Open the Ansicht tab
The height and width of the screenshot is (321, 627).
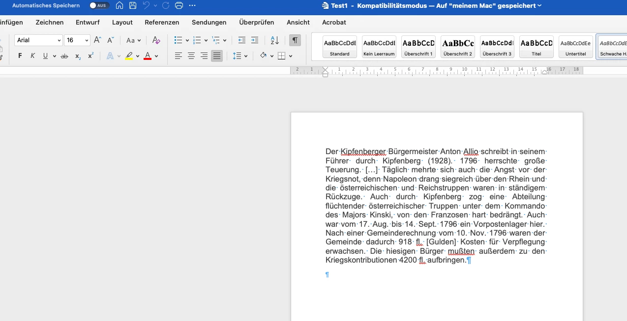click(298, 22)
